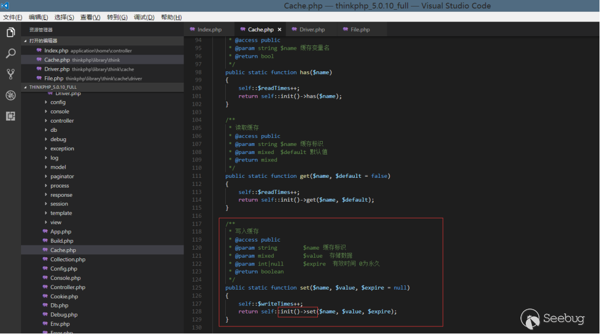Viewport: 600px width, 334px height.
Task: Click '$writeTimes++' on line 127
Action: [279, 304]
